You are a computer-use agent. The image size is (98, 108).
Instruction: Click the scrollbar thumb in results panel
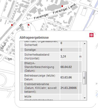point(85,78)
